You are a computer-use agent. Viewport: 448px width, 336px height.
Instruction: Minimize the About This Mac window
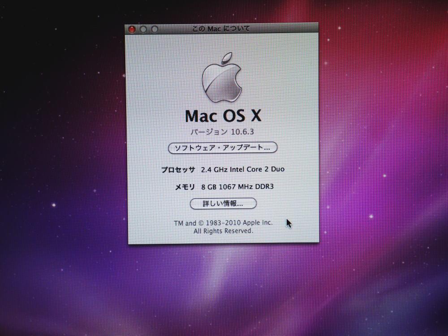point(143,29)
